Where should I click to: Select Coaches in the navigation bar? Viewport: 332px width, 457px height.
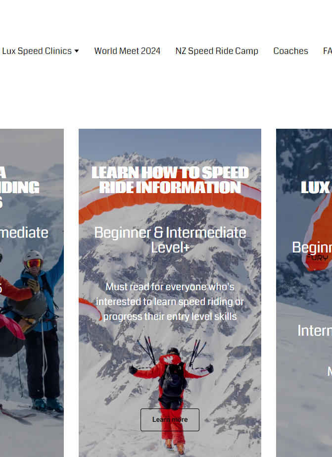pos(290,51)
